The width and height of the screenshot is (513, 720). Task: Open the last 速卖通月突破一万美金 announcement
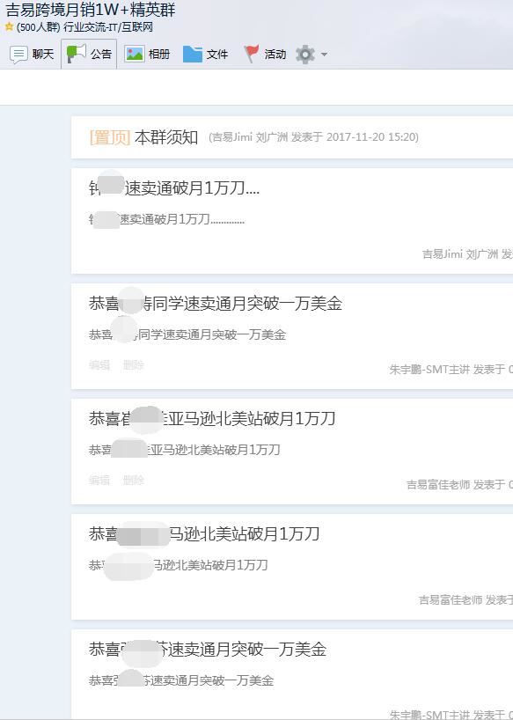[208, 650]
